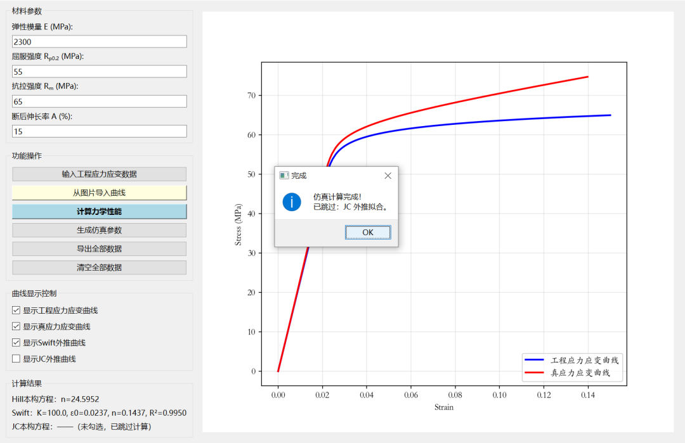Click the 真应力应变曲线 legend entry
Viewport: 685px width, 443px height.
coord(568,373)
